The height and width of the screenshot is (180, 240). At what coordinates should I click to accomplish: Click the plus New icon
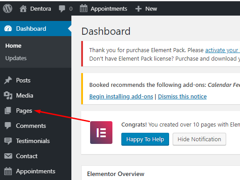pos(138,9)
